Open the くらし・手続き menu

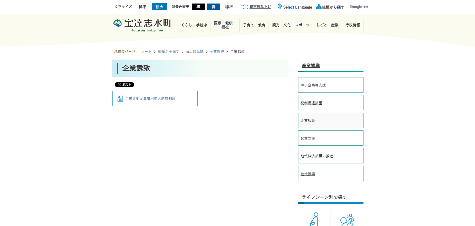(x=194, y=25)
